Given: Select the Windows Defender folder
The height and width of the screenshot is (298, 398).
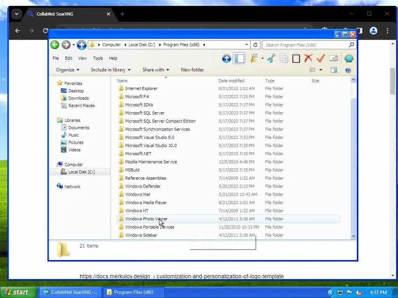Looking at the screenshot, I should click(143, 186).
